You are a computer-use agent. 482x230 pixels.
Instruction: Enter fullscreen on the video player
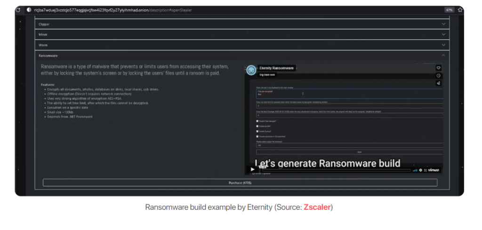click(x=426, y=170)
